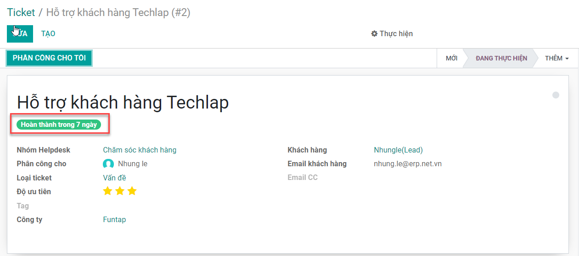Click the Thực hiện gear icon
The image size is (579, 256).
point(374,33)
